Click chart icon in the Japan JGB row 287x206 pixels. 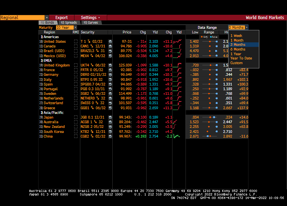tap(110, 117)
